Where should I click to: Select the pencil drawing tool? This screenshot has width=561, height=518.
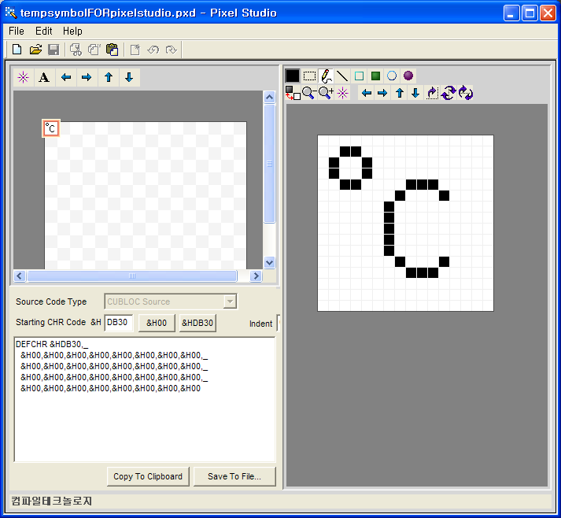(326, 76)
